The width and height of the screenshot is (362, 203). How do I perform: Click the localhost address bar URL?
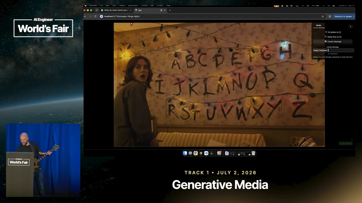(122, 16)
